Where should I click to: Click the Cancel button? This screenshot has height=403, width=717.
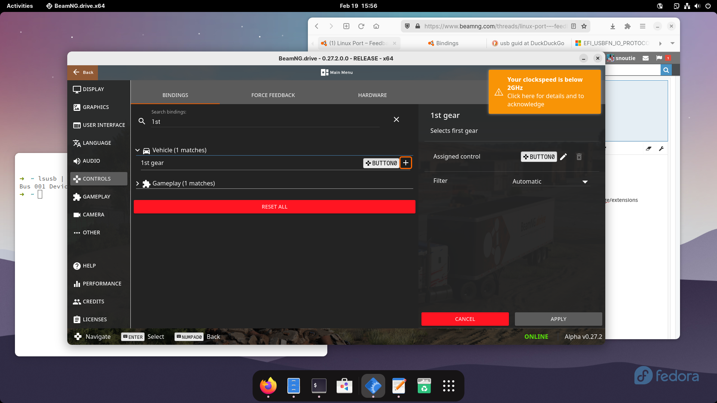click(465, 319)
